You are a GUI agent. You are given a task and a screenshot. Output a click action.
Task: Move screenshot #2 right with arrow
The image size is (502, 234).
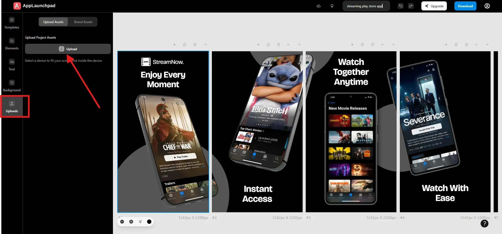point(299,45)
